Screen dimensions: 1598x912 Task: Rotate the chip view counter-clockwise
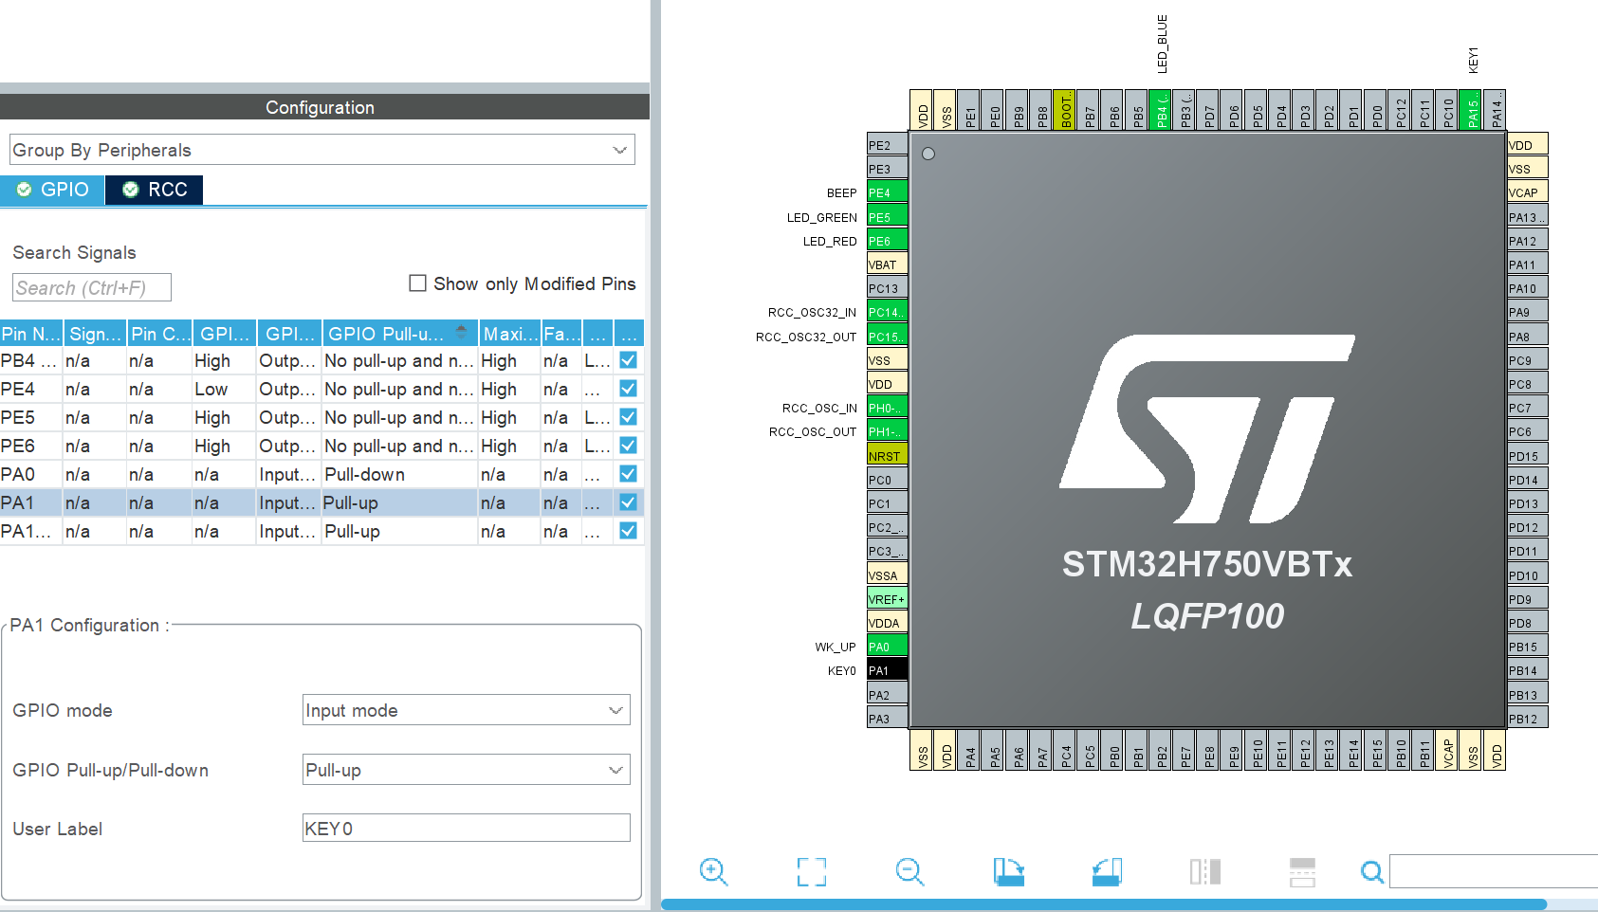[x=1108, y=871]
